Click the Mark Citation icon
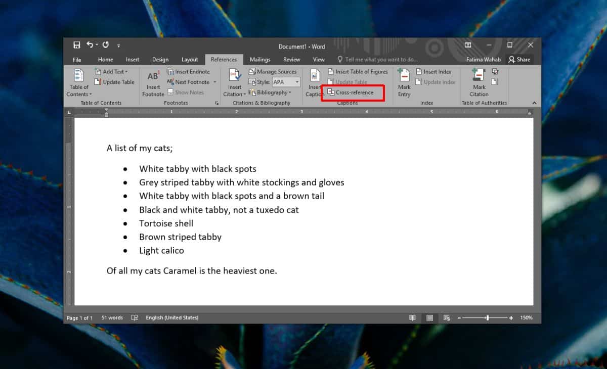The height and width of the screenshot is (369, 607). [479, 76]
